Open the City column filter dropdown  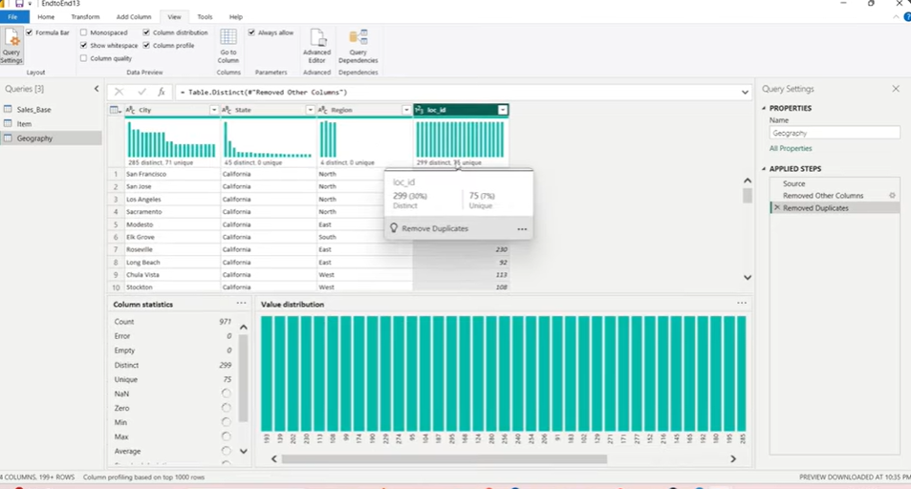tap(214, 110)
